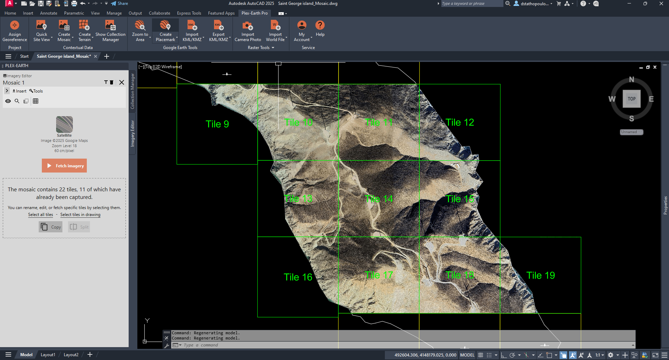Open the Annotate ribbon tab

[x=48, y=13]
